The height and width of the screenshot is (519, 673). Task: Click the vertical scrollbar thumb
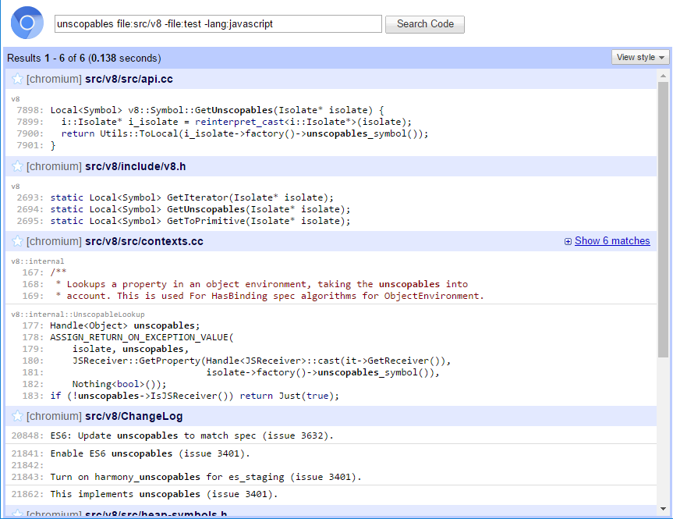tap(663, 219)
